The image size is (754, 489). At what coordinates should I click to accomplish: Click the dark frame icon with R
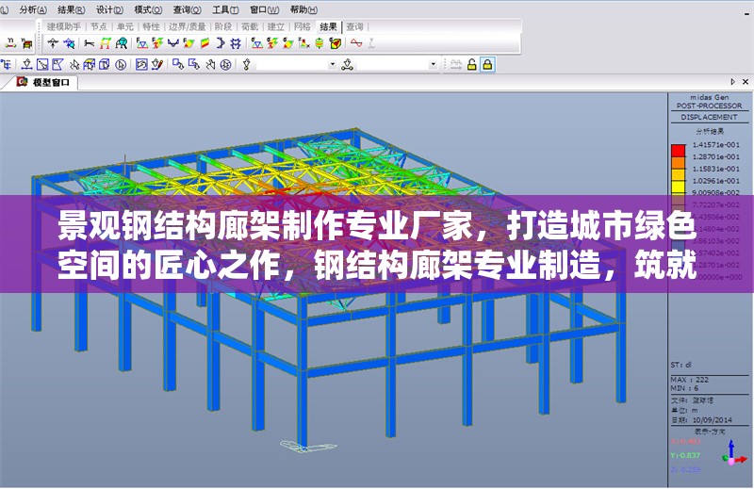122,43
